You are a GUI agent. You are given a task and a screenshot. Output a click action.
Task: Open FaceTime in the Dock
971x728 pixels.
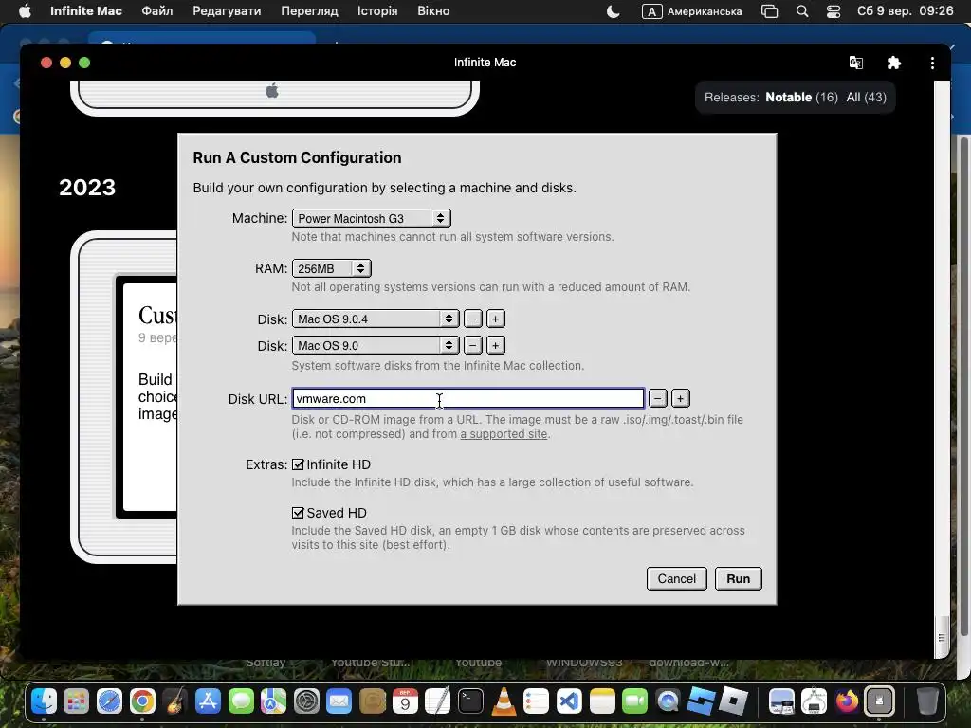tap(634, 701)
